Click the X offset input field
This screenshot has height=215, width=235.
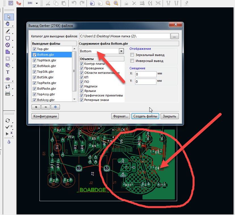146,74
